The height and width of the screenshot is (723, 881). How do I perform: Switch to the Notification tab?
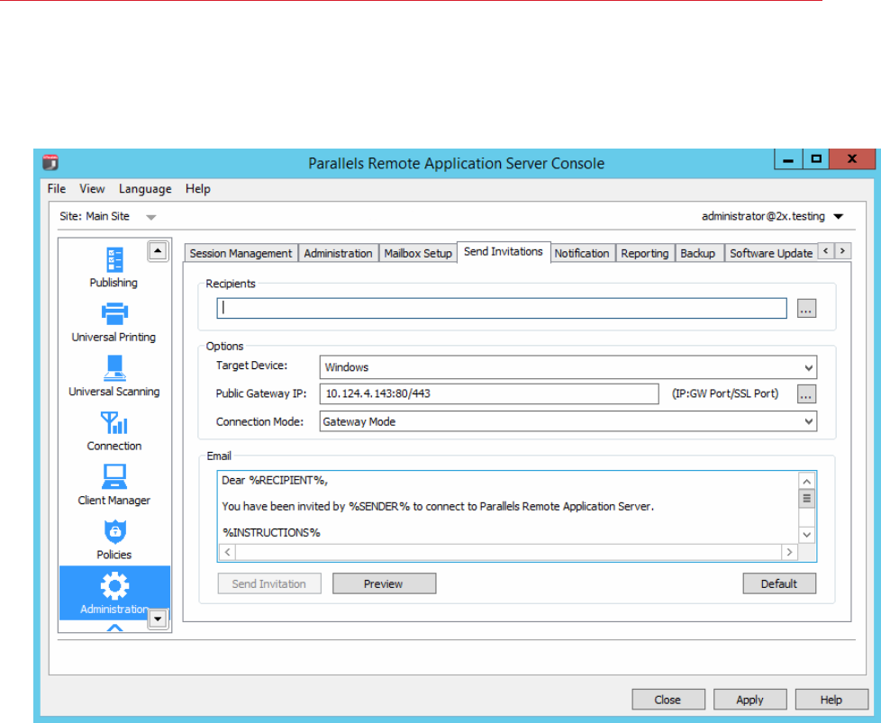(x=582, y=253)
